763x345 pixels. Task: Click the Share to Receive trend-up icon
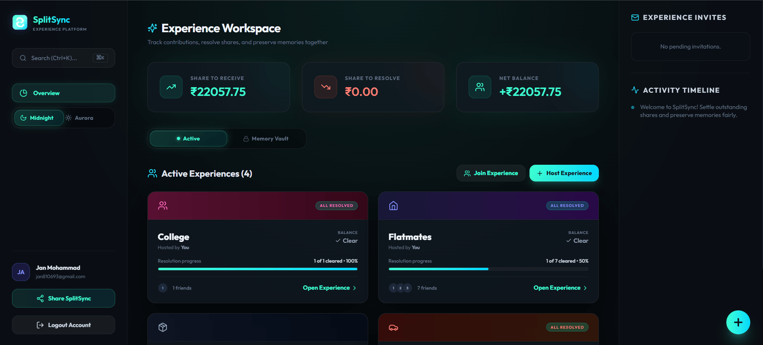click(x=171, y=87)
